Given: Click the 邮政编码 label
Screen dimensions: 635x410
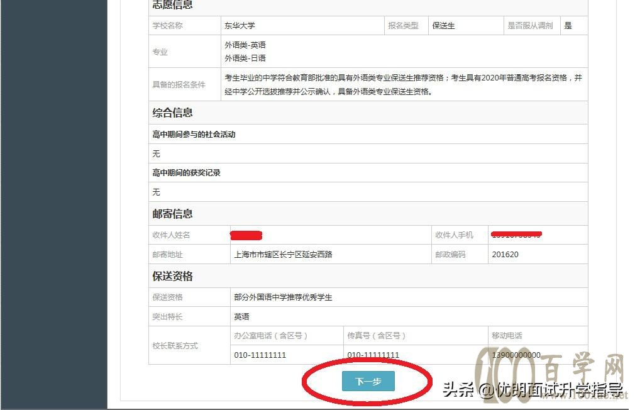Looking at the screenshot, I should tap(450, 255).
